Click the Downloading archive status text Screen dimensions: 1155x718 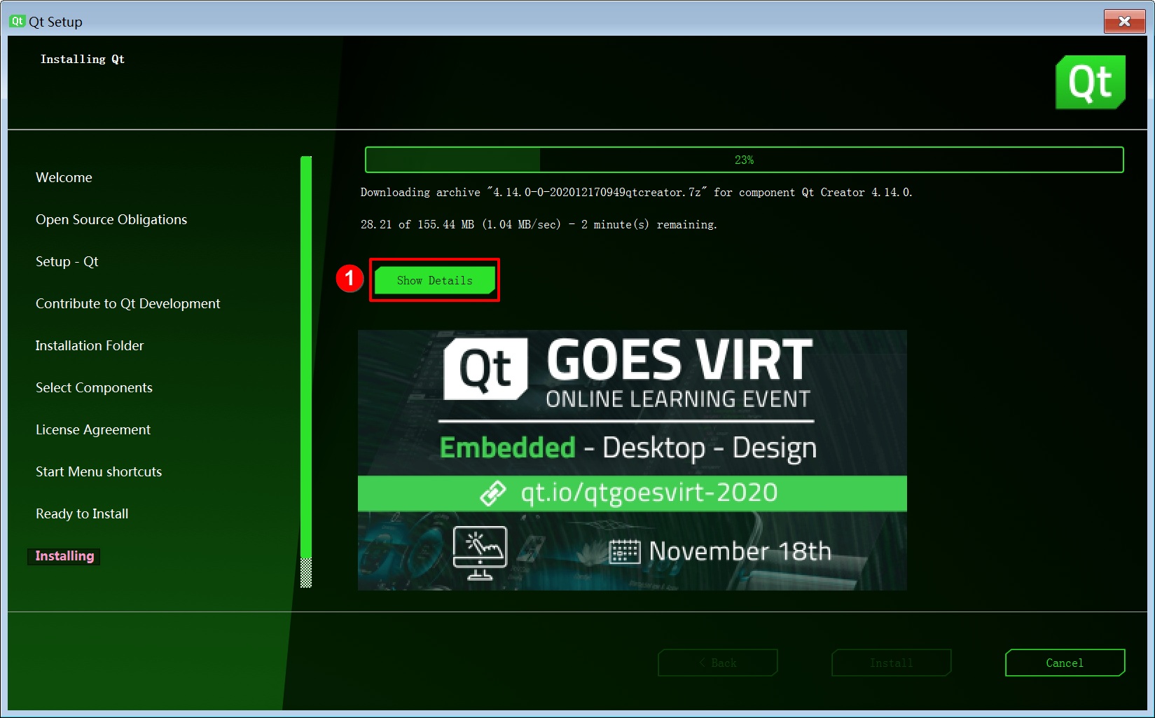pos(636,192)
